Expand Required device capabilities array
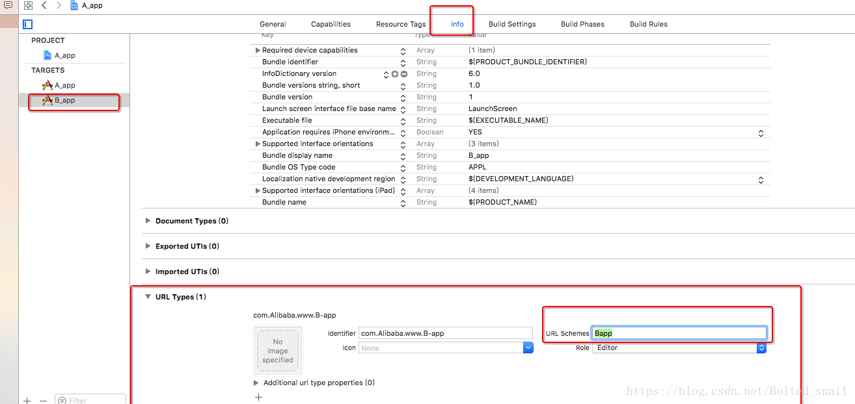855x404 pixels. pos(258,50)
